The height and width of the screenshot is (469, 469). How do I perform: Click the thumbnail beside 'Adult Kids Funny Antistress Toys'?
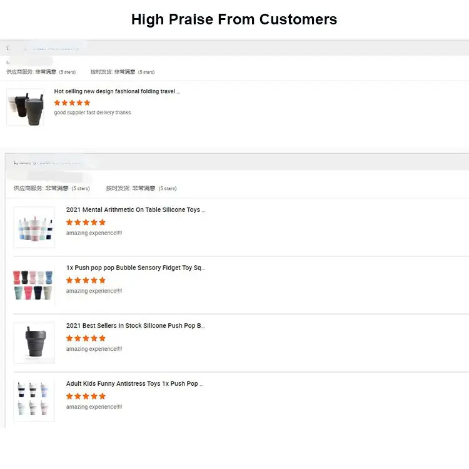(34, 400)
